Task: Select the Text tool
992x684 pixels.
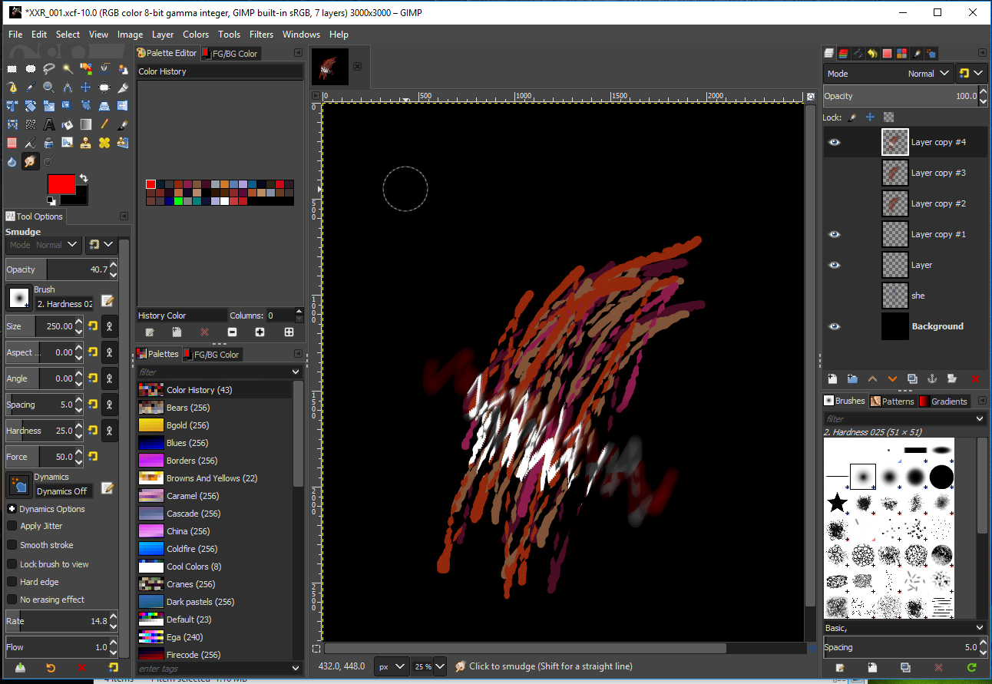Action: pyautogui.click(x=49, y=124)
